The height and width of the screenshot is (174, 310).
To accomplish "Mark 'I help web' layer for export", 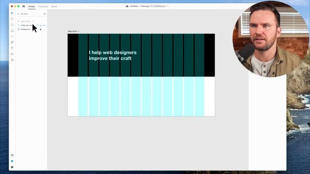I will click(37, 26).
